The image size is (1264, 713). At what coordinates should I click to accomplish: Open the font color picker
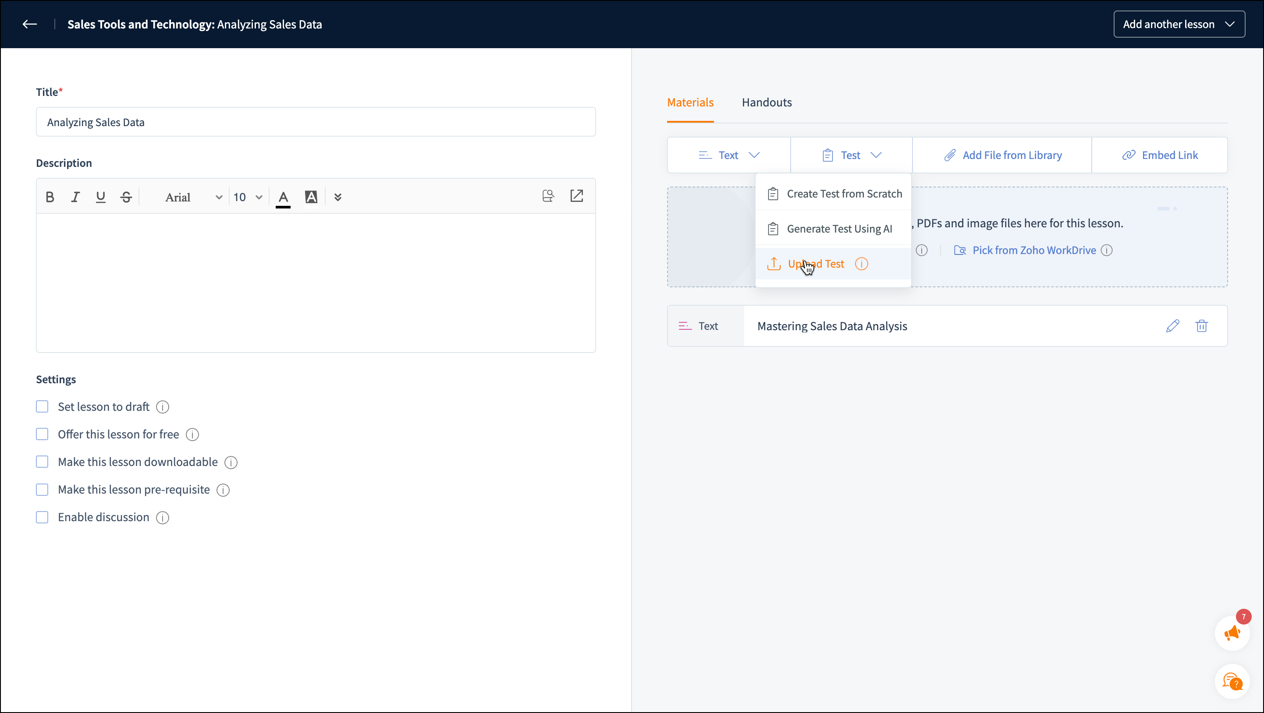(x=283, y=197)
